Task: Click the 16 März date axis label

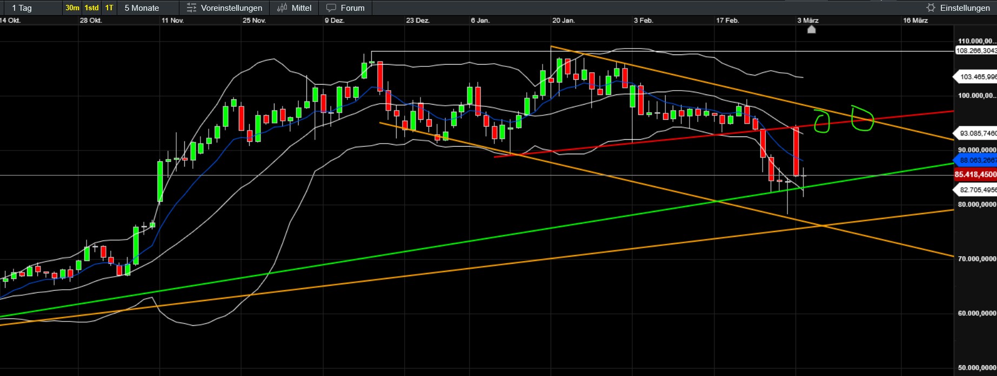Action: tap(915, 20)
